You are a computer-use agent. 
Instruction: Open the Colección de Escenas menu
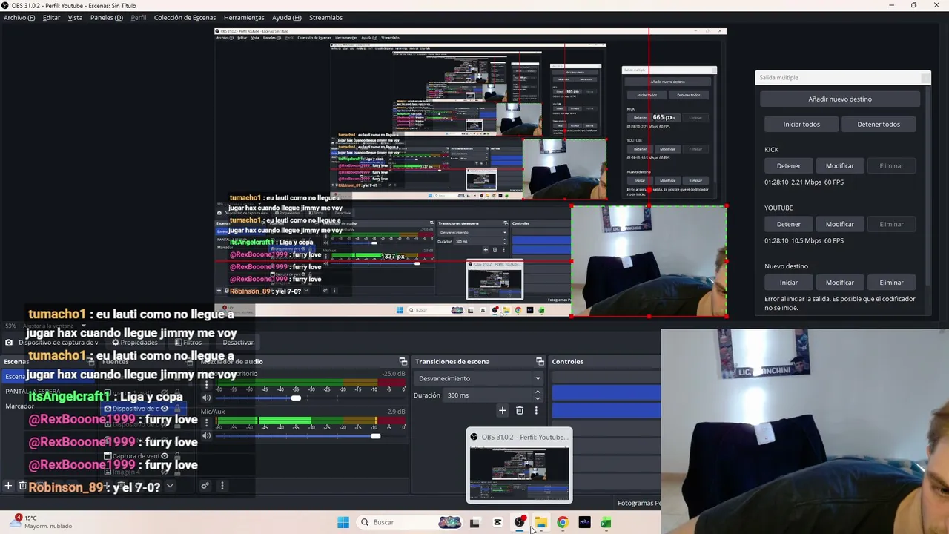pyautogui.click(x=185, y=18)
